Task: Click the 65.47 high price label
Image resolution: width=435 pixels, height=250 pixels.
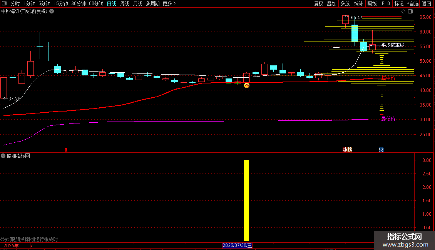Action: (x=356, y=17)
